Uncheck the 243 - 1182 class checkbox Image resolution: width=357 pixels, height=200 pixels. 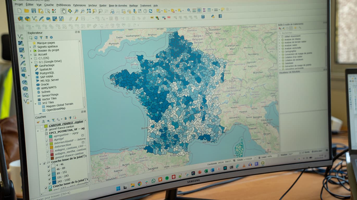(x=50, y=183)
